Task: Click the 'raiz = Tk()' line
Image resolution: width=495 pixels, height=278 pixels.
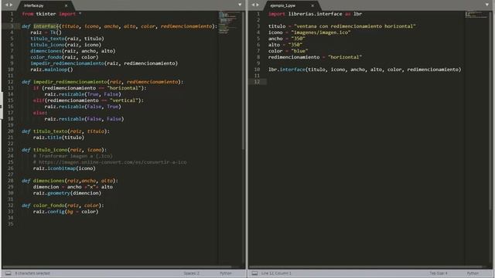Action: point(46,32)
